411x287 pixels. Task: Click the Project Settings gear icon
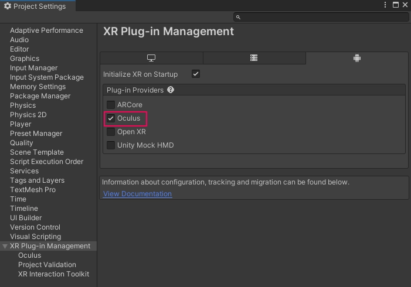pyautogui.click(x=8, y=6)
